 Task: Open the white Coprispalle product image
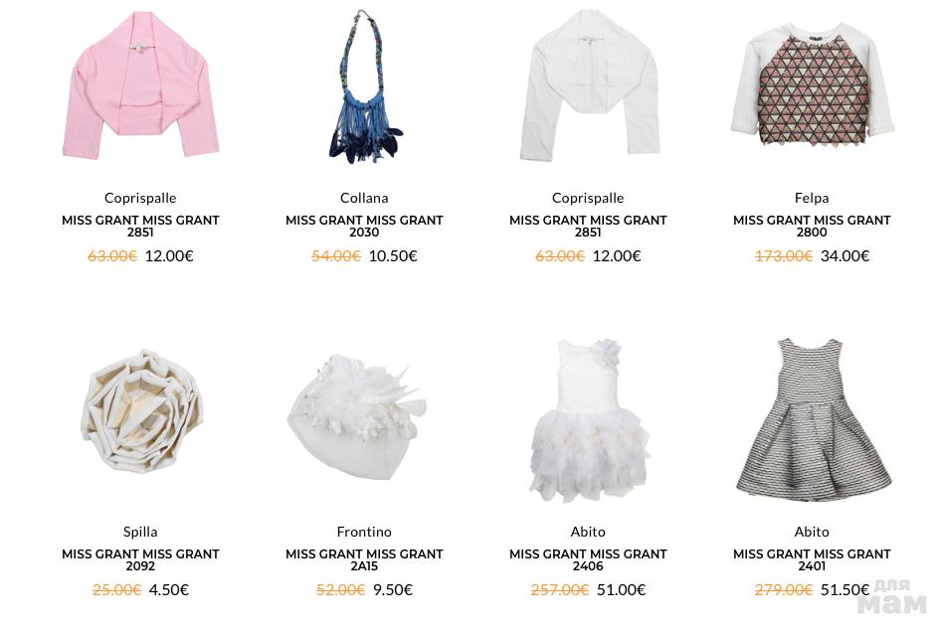pyautogui.click(x=588, y=87)
